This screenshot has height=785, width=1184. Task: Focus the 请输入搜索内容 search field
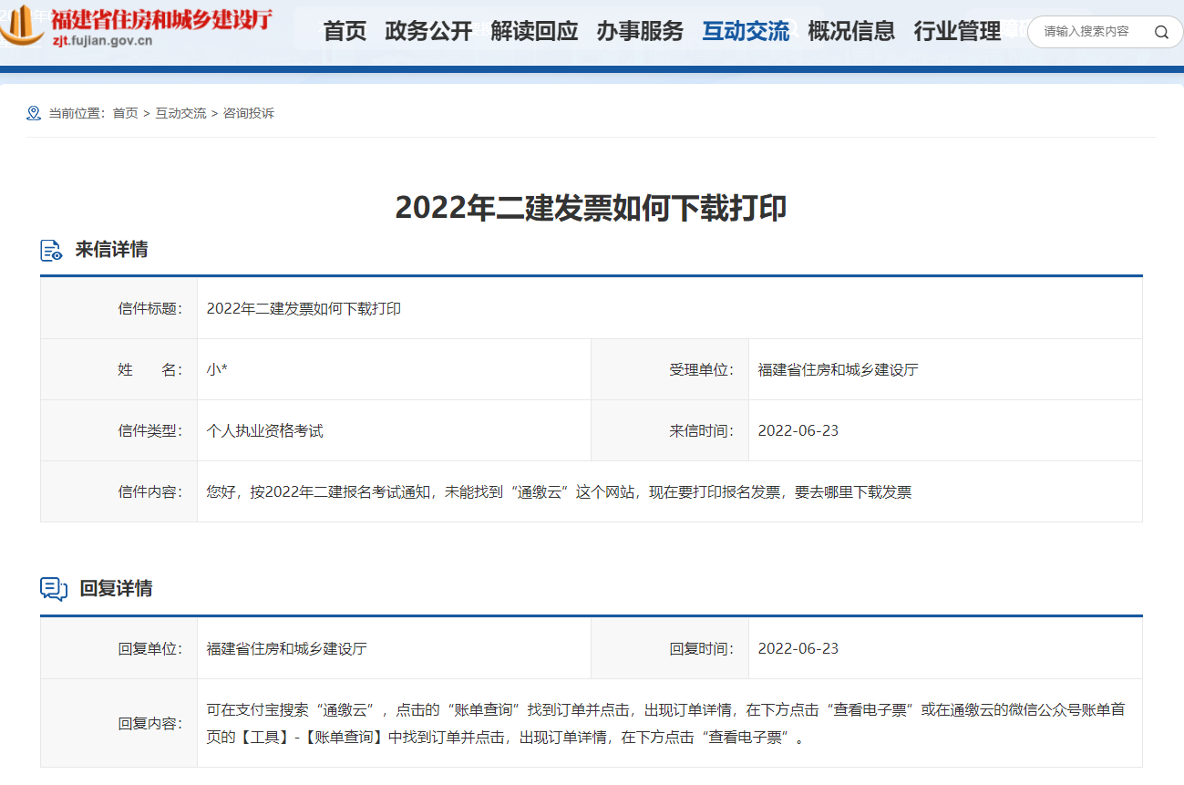click(1086, 32)
